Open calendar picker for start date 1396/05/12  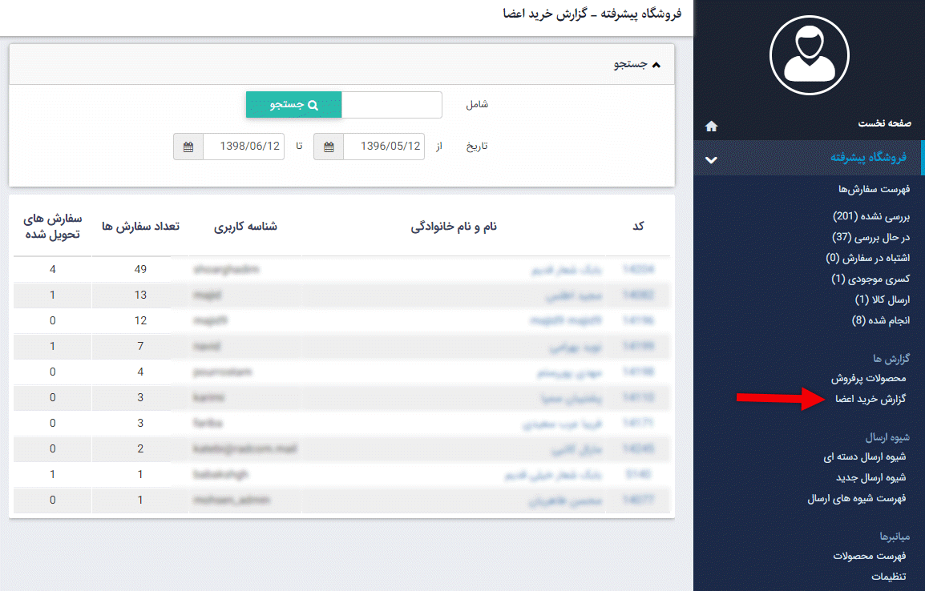coord(329,147)
